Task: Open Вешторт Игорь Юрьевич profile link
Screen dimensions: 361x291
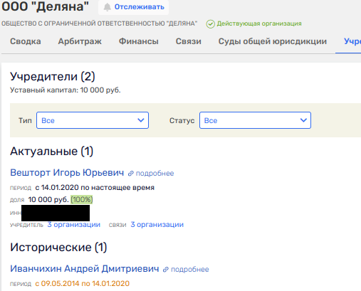Action: (x=67, y=173)
